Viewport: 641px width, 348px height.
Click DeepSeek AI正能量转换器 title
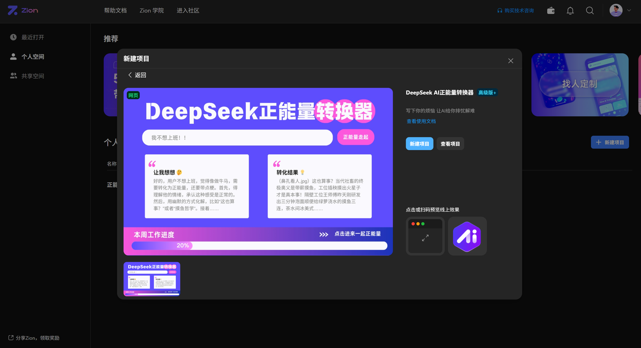point(440,92)
